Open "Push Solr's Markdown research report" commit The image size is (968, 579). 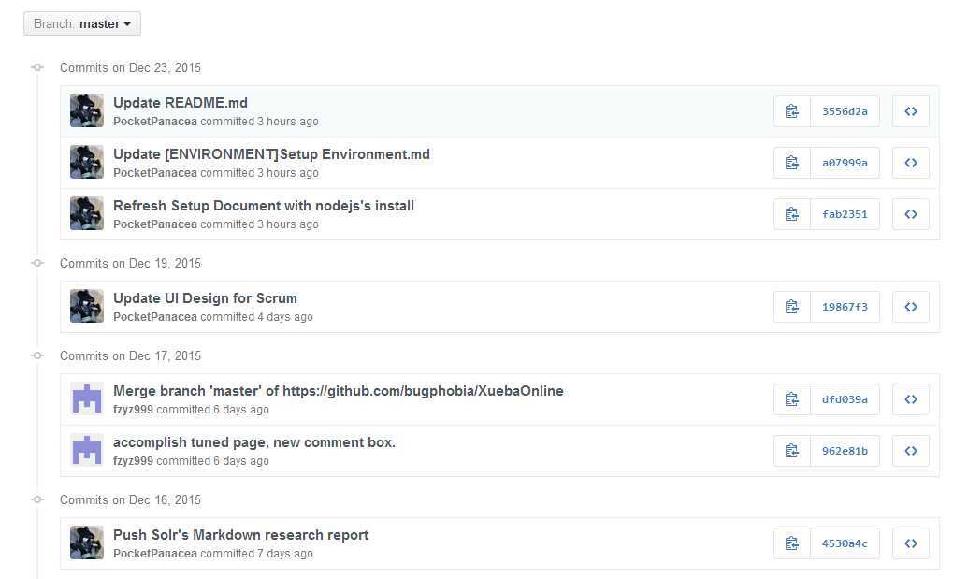[x=240, y=535]
